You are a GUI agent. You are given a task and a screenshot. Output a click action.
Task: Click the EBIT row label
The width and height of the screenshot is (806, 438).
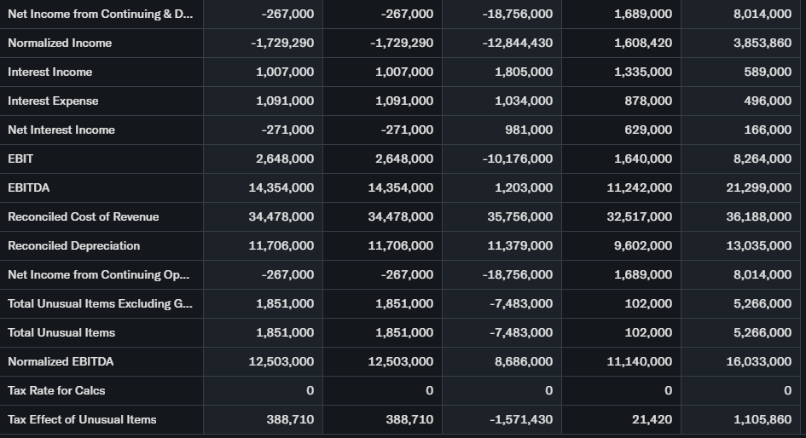click(20, 158)
